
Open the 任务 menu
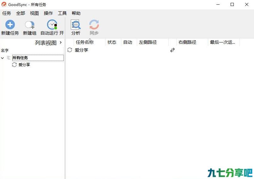point(7,13)
